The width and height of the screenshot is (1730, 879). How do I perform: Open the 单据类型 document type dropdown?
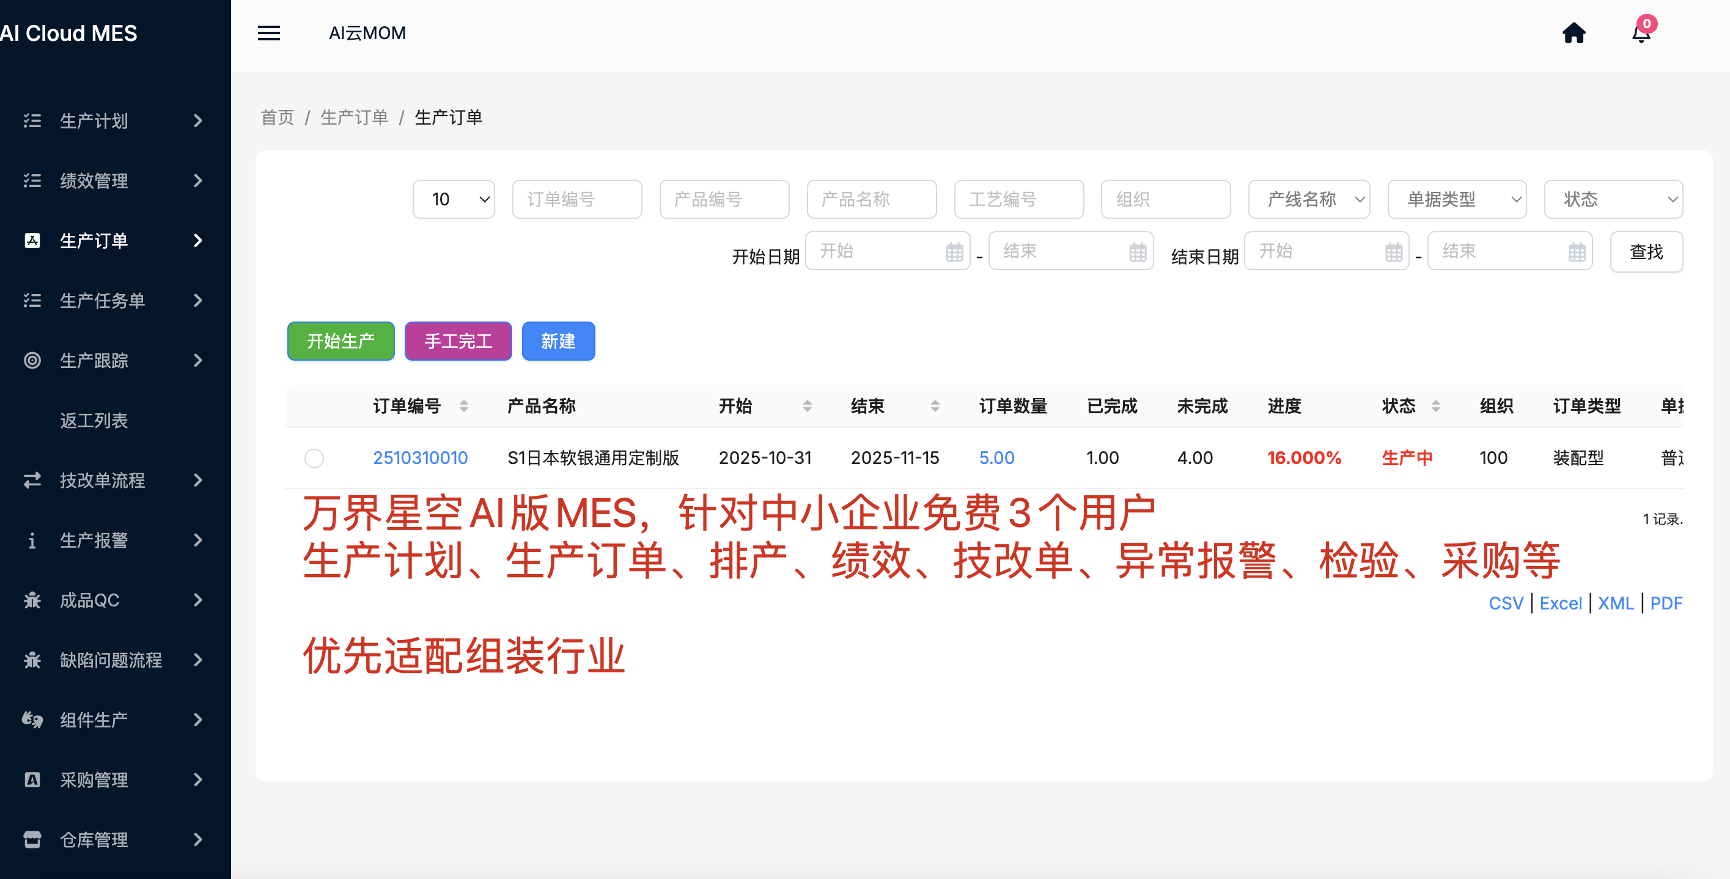click(1457, 199)
